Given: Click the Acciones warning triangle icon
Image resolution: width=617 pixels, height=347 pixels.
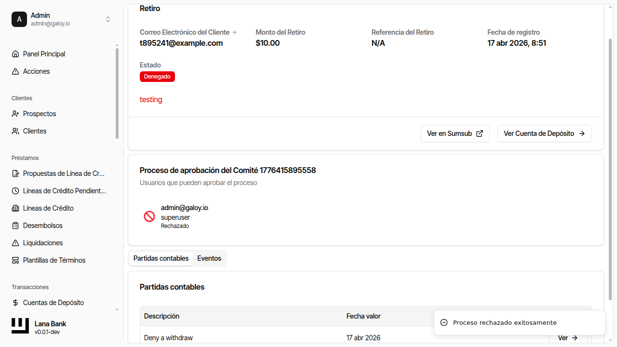Looking at the screenshot, I should tap(15, 71).
